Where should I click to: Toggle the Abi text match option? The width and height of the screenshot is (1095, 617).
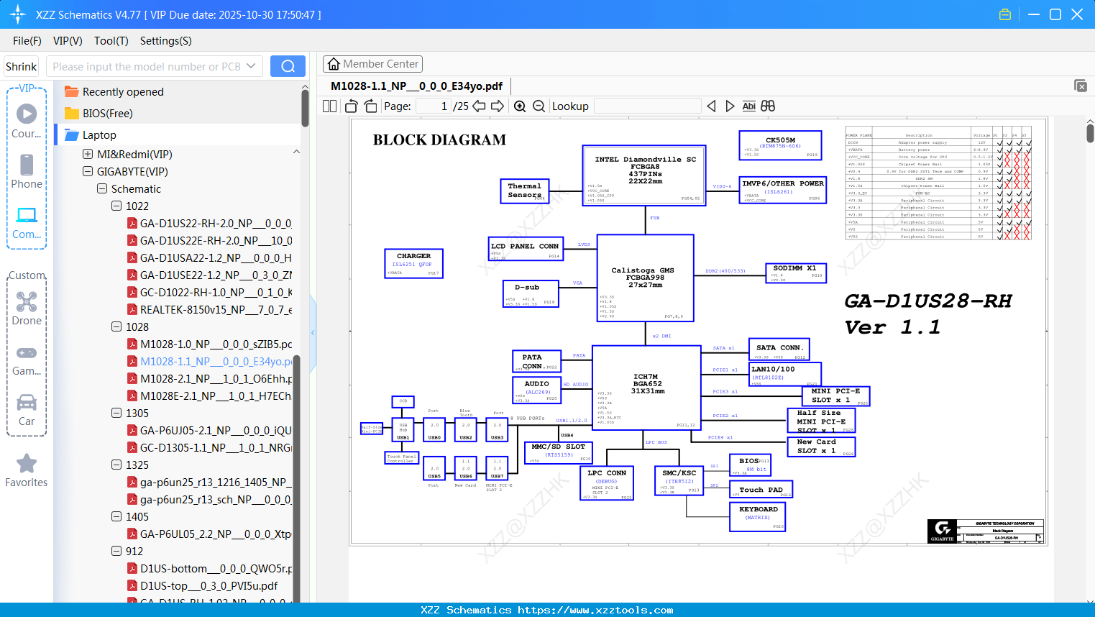pos(748,106)
